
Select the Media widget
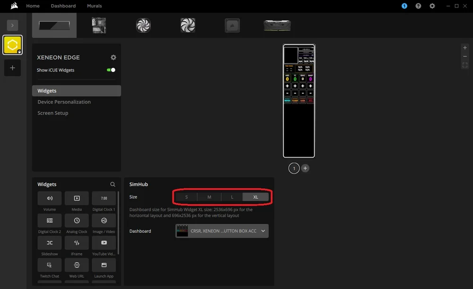[77, 198]
